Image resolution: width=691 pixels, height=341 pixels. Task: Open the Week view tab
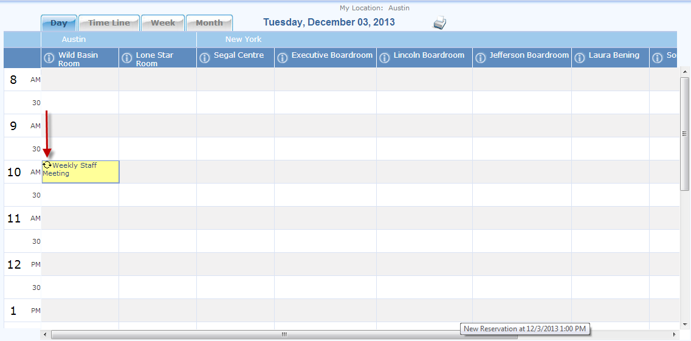163,23
